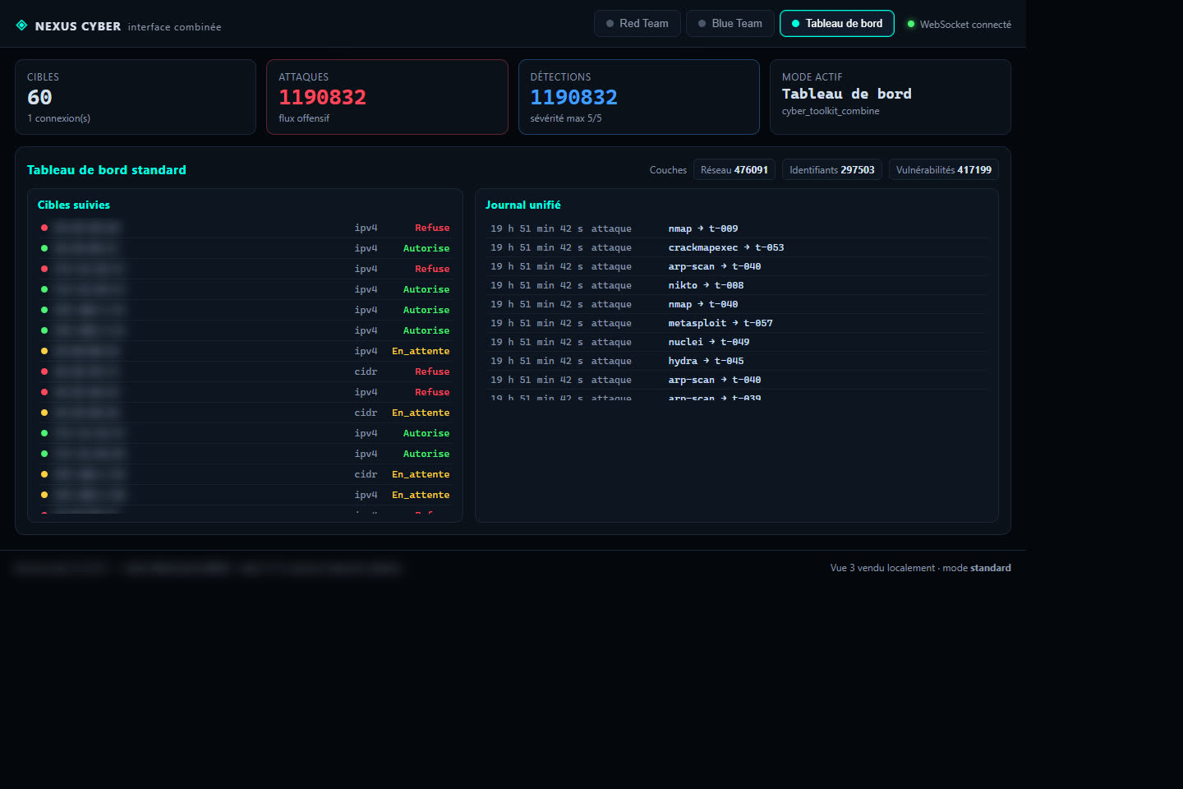This screenshot has height=789, width=1183.
Task: Click the red status dot of first target
Action: click(x=44, y=228)
